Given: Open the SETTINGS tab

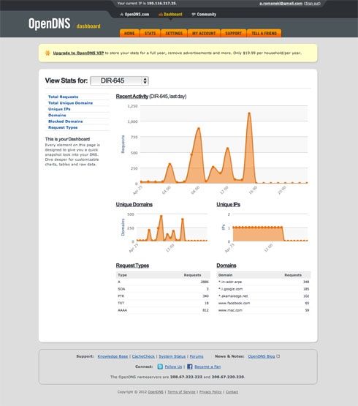Looking at the screenshot, I should tap(174, 33).
